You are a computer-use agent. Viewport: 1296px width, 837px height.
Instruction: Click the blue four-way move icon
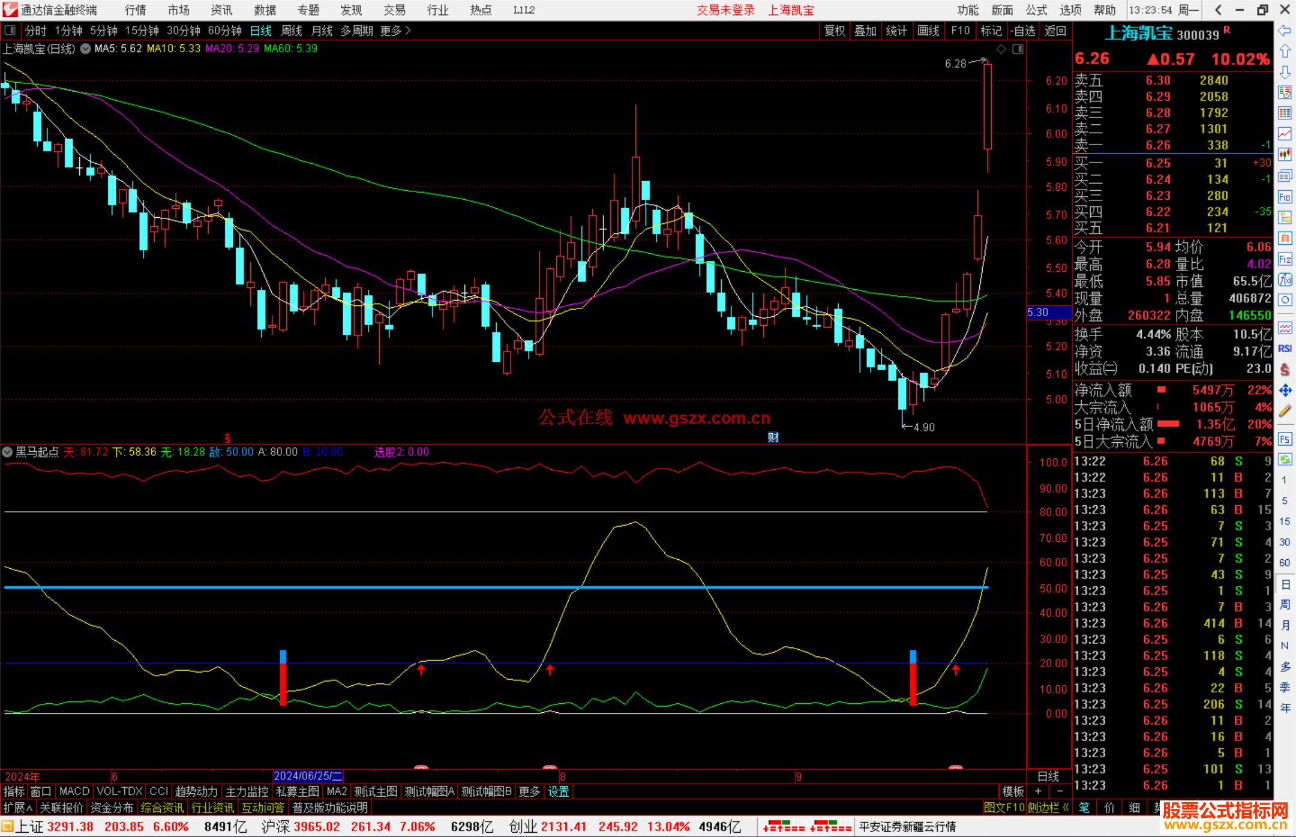pyautogui.click(x=1285, y=391)
